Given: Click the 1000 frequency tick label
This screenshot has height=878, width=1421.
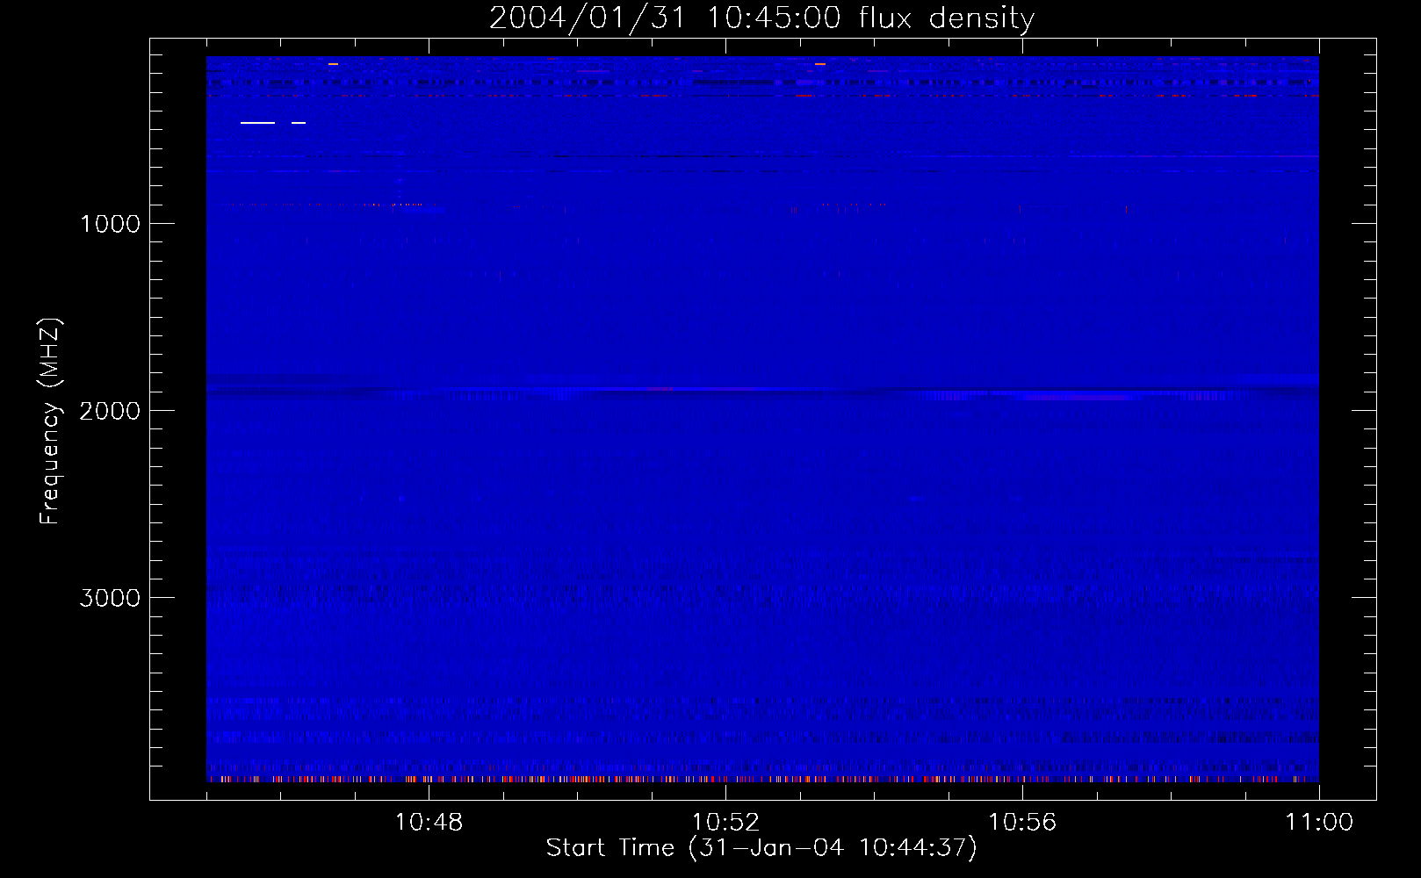Looking at the screenshot, I should (x=110, y=224).
